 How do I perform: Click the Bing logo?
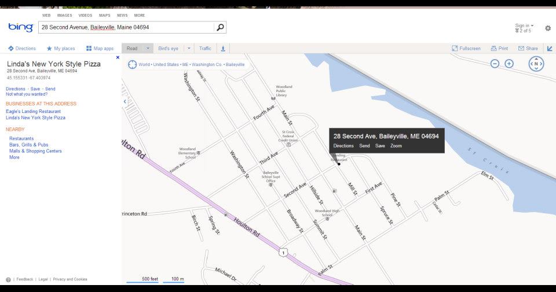(21, 27)
